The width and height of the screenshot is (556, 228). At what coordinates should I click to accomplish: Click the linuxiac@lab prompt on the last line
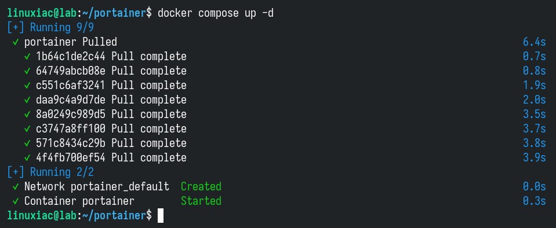click(x=42, y=216)
